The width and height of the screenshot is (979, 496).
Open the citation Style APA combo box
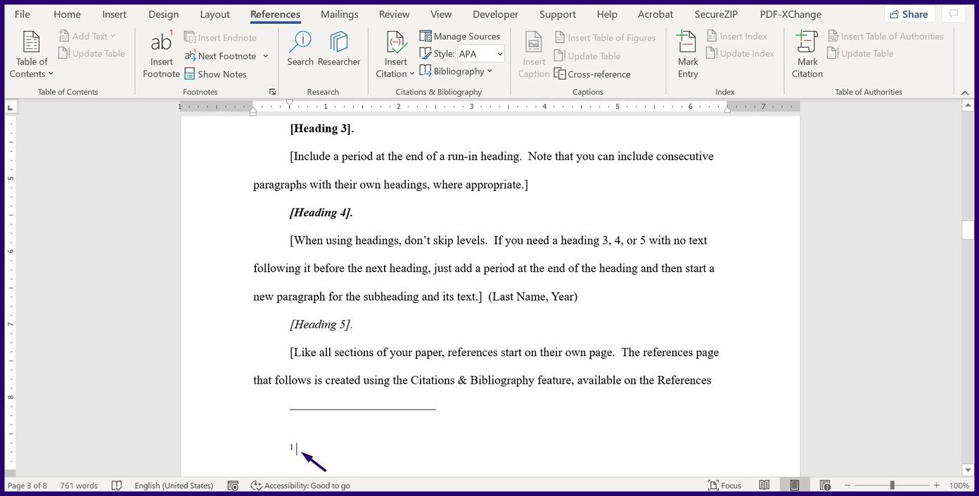click(481, 53)
